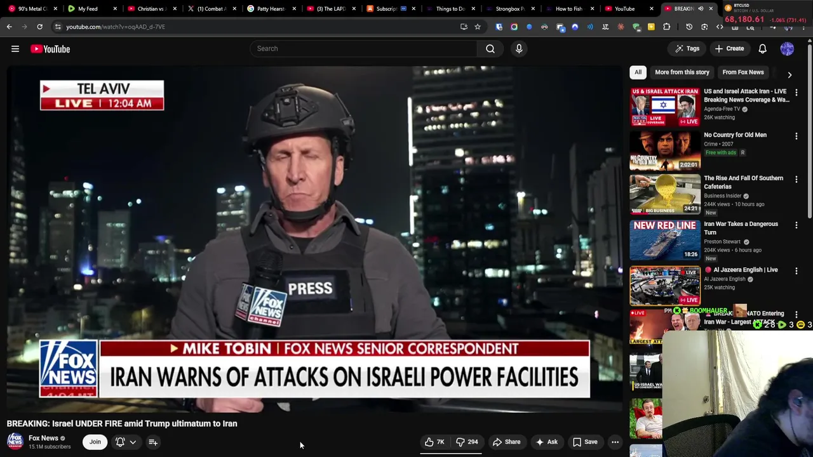
Task: Dislike the video with thumbs down
Action: 467,442
